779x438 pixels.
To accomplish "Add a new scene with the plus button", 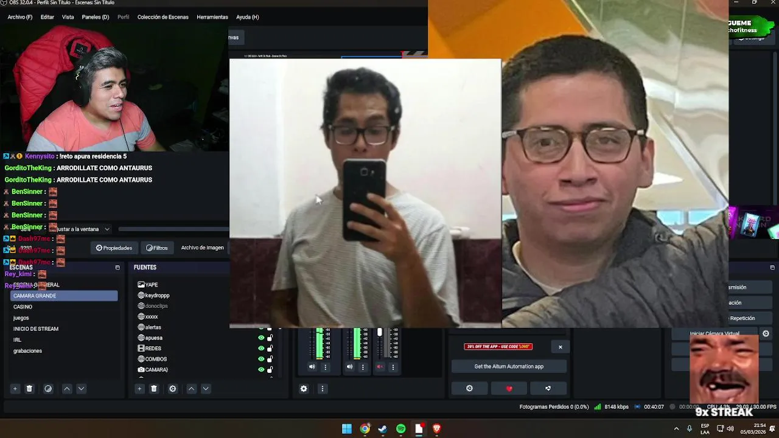I will click(x=15, y=389).
